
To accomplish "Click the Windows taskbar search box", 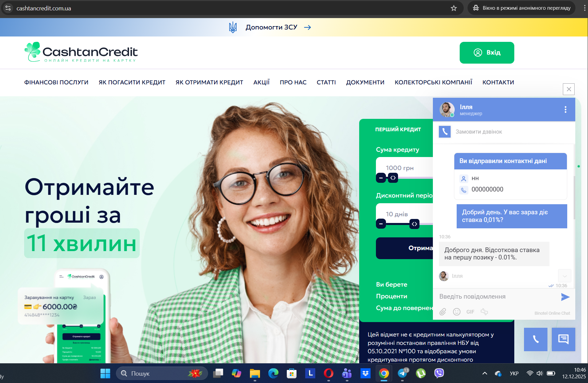I will tap(162, 373).
